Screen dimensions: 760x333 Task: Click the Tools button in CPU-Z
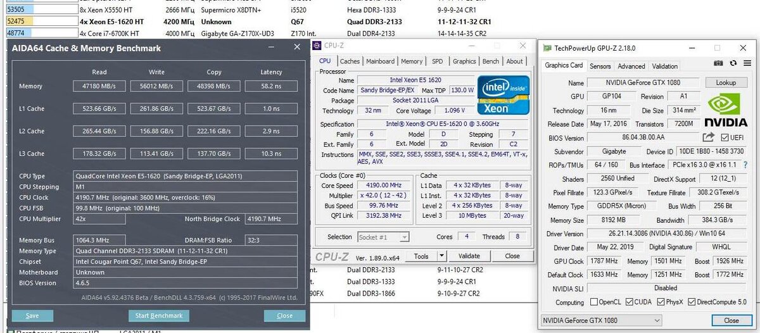(421, 256)
